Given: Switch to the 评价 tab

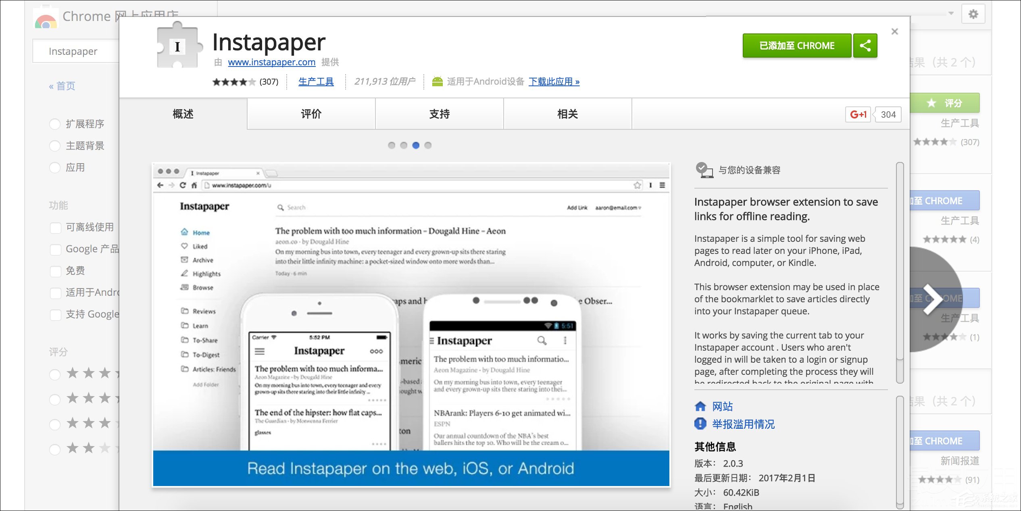Looking at the screenshot, I should point(311,114).
